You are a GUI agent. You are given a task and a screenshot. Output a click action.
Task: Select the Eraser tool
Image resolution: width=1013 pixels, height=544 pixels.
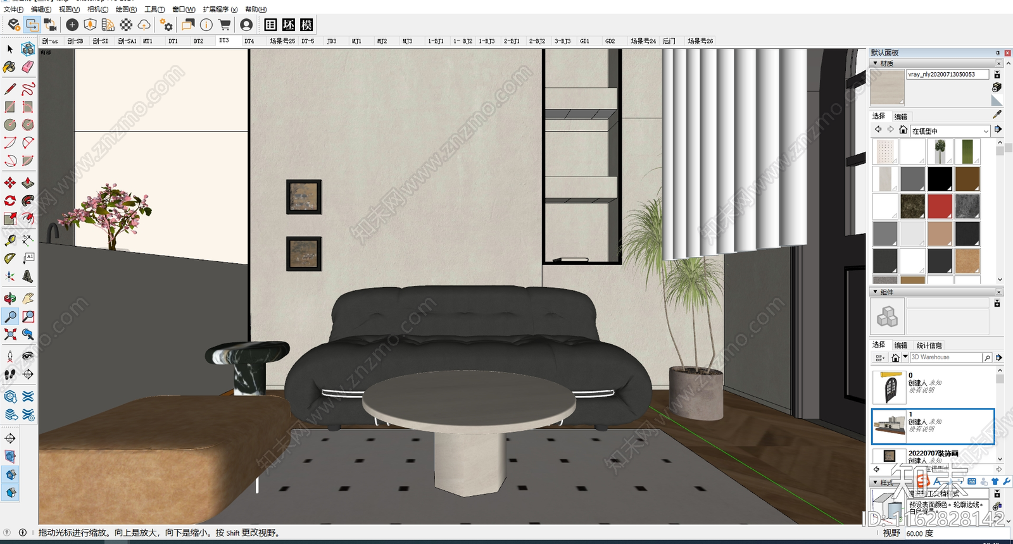[x=28, y=67]
